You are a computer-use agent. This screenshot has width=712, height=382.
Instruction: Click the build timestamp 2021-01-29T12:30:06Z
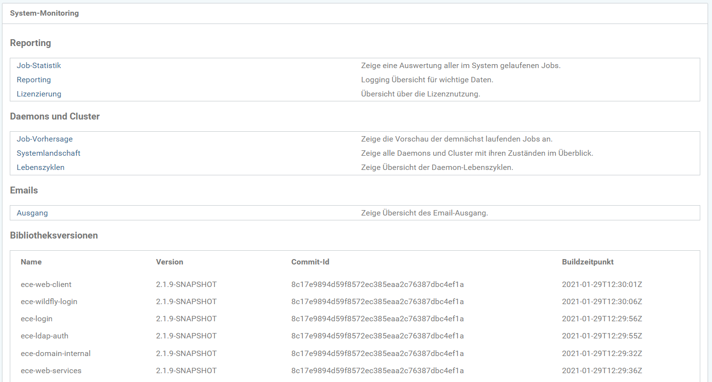(x=602, y=302)
